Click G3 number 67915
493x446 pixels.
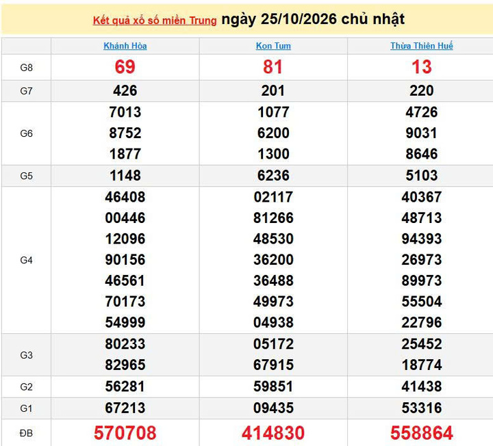point(273,365)
